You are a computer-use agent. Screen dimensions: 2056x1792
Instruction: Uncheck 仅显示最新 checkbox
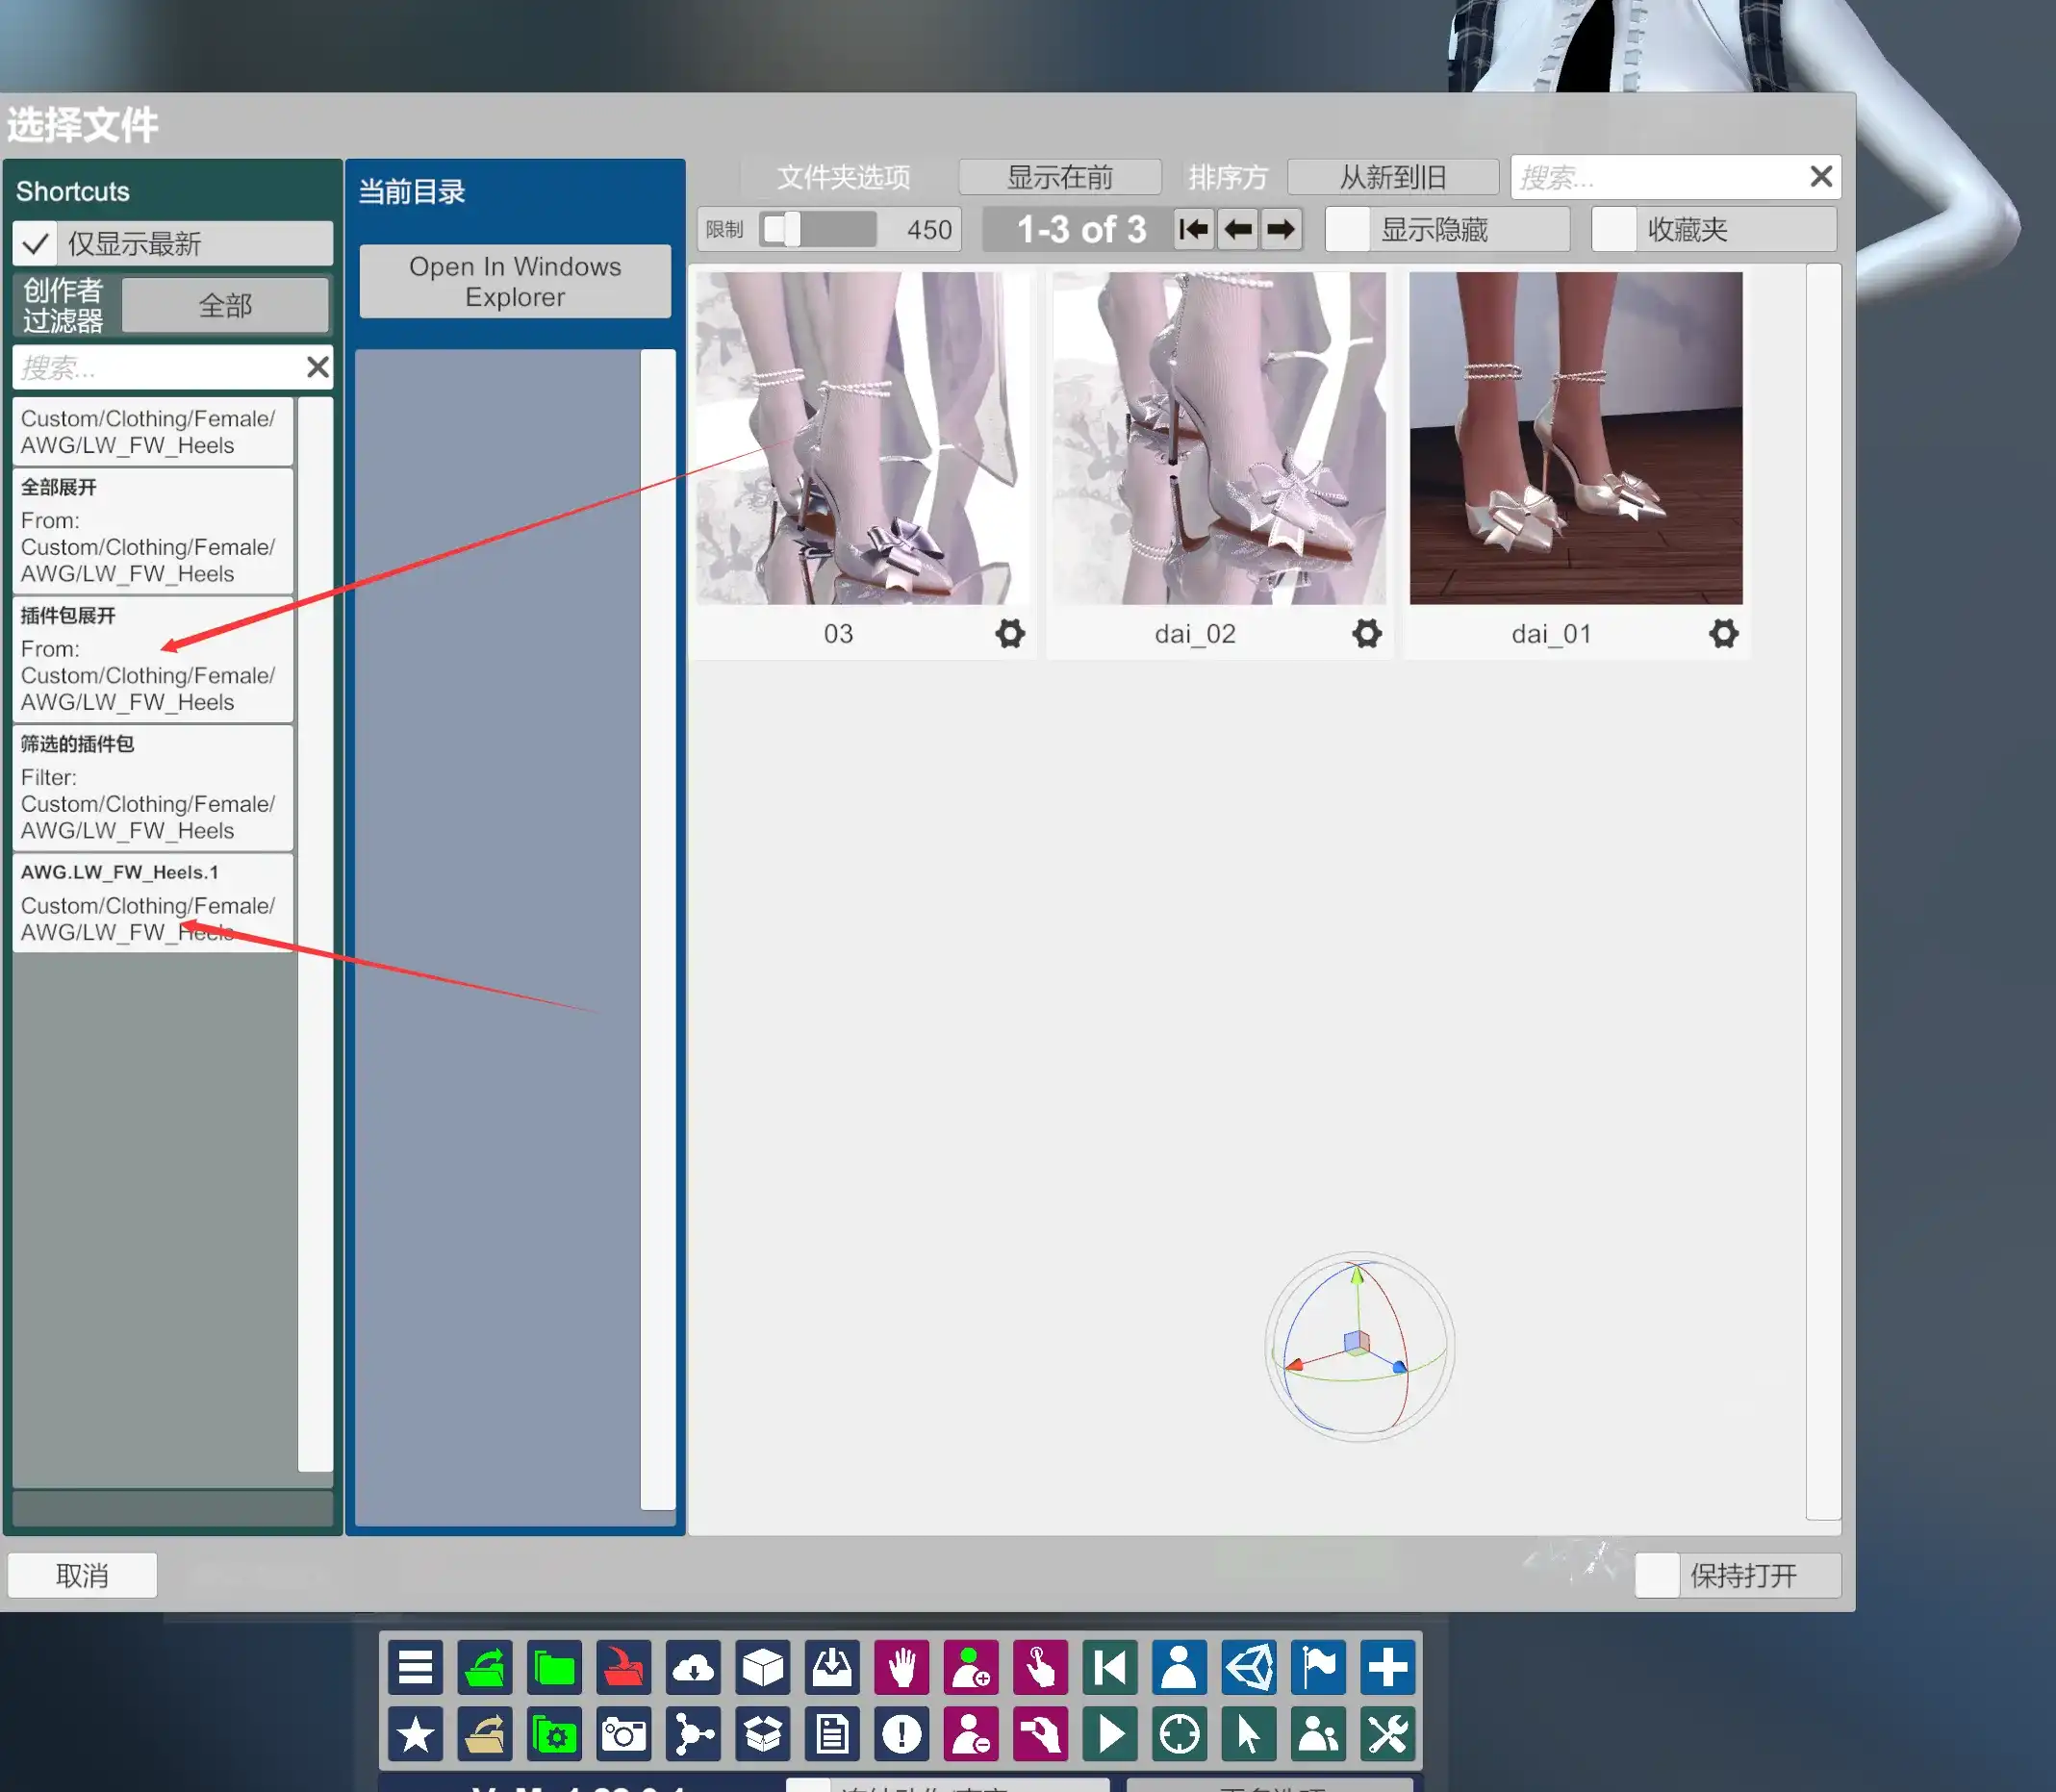click(36, 243)
